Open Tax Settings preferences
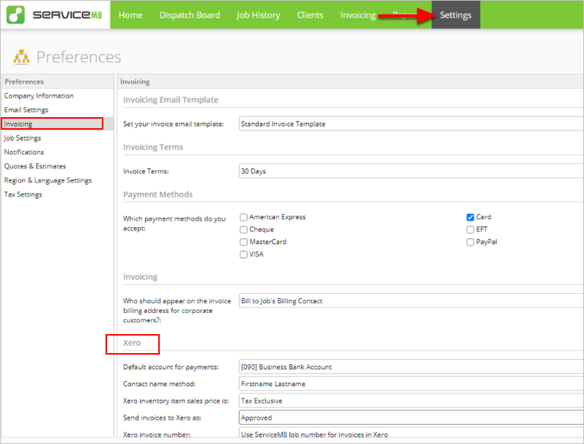 23,194
